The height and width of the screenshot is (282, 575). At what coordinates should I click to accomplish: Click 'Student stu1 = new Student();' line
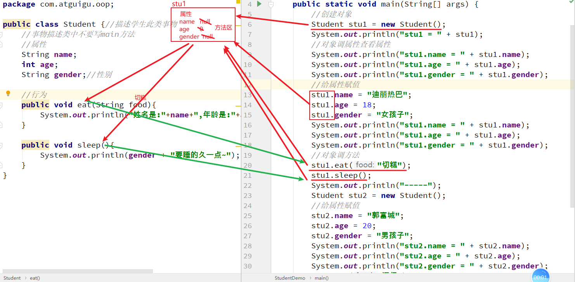pos(379,24)
